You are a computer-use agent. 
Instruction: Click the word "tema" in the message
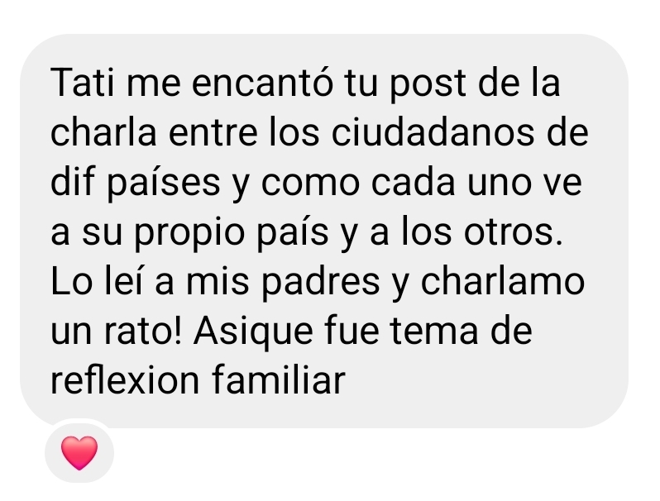coord(433,332)
